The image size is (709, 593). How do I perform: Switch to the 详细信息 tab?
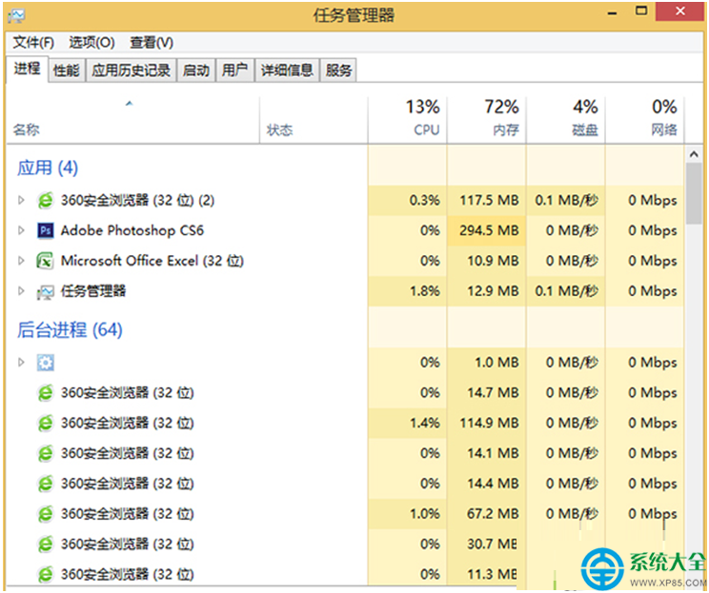click(287, 70)
